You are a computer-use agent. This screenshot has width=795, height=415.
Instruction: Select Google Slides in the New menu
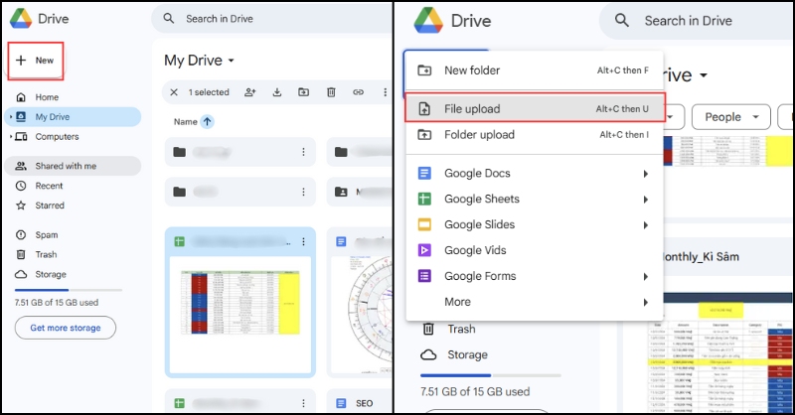click(535, 225)
